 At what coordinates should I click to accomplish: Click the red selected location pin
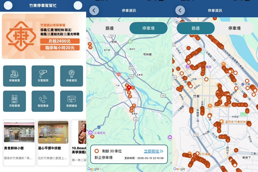point(129,88)
